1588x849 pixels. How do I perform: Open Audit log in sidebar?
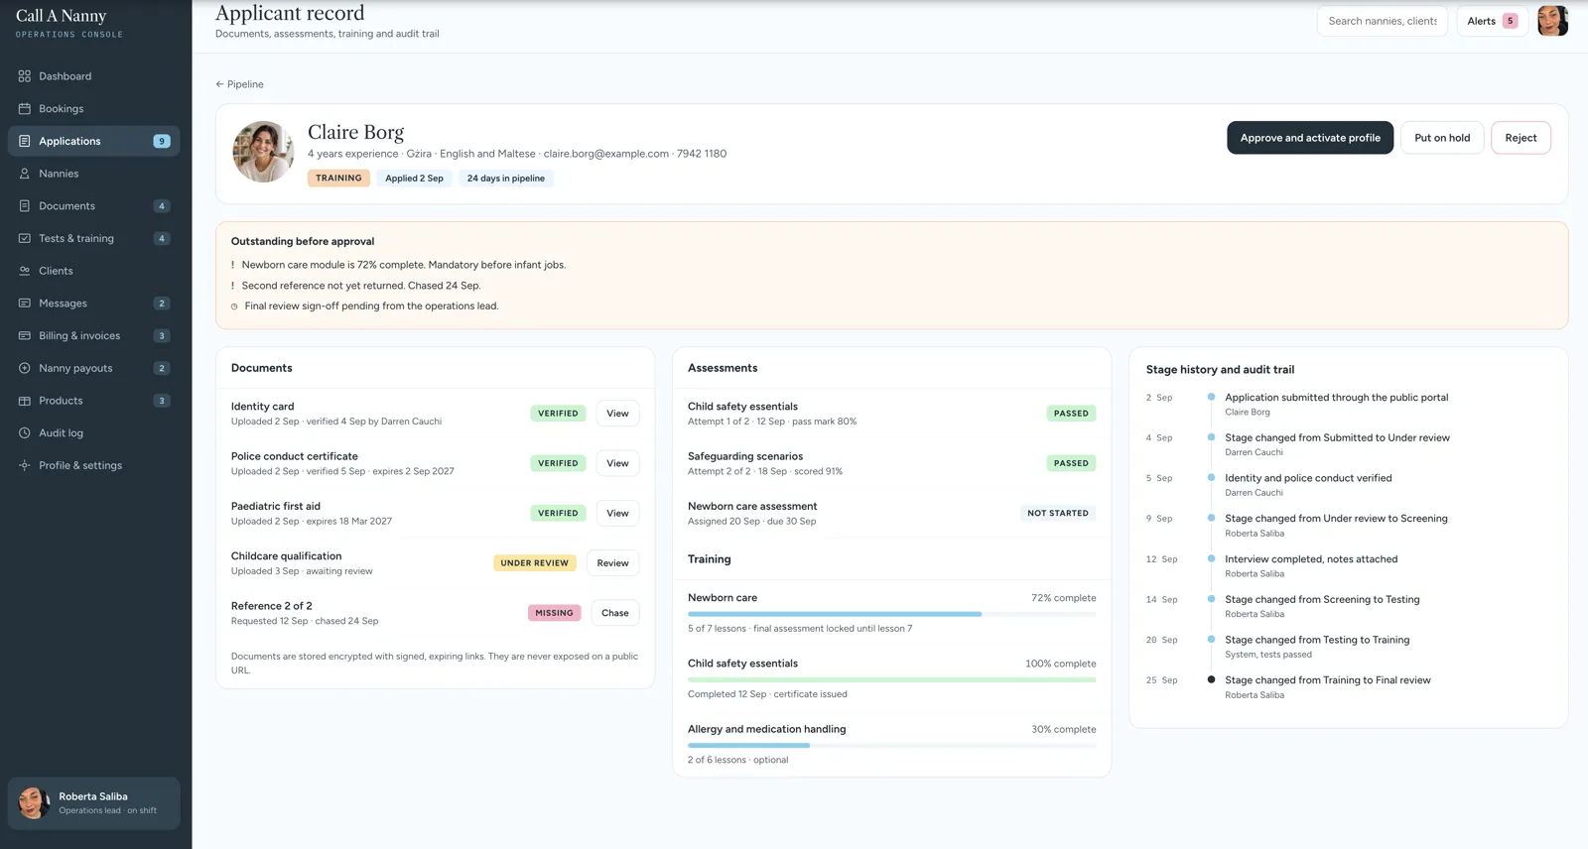coord(94,432)
